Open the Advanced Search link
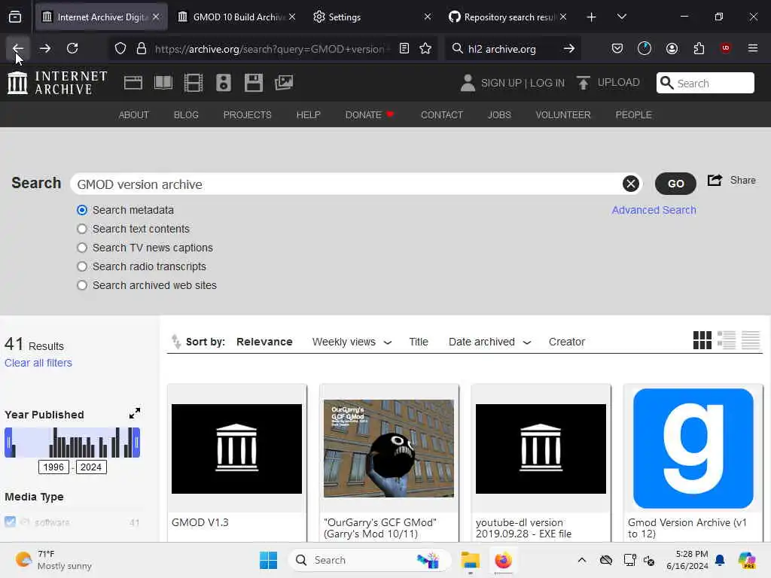 tap(654, 210)
